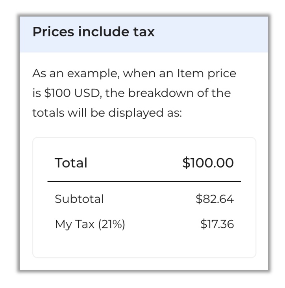
Task: Click the 'As an example' description paragraph
Action: click(134, 93)
